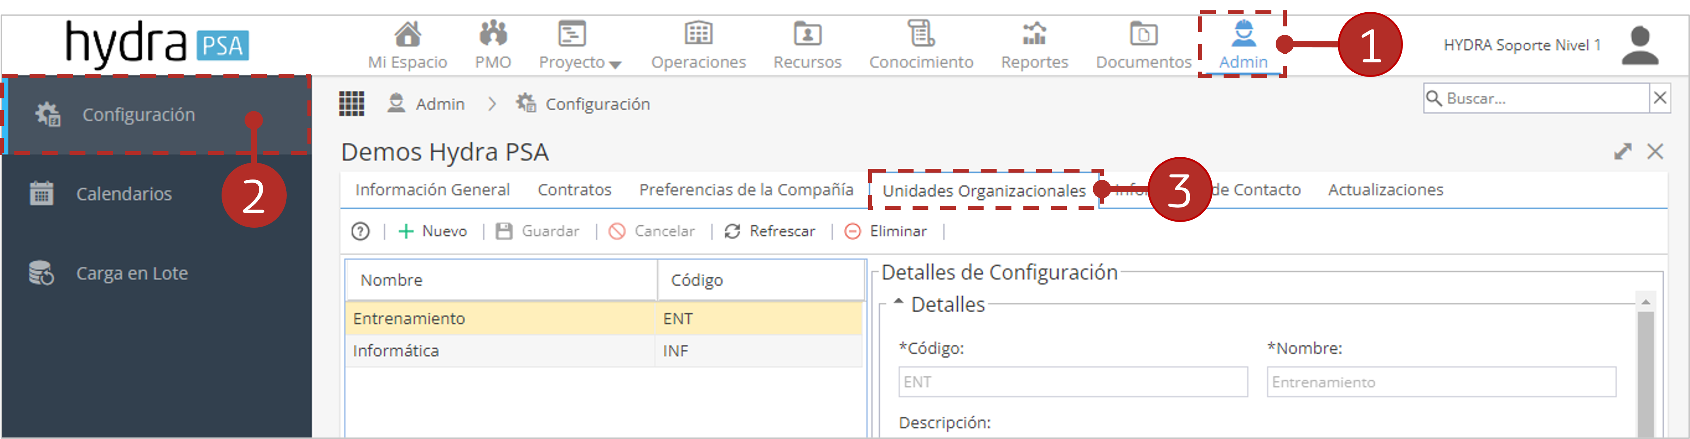Open the Admin module icon
Screen dimensions: 1690x439
click(1243, 33)
